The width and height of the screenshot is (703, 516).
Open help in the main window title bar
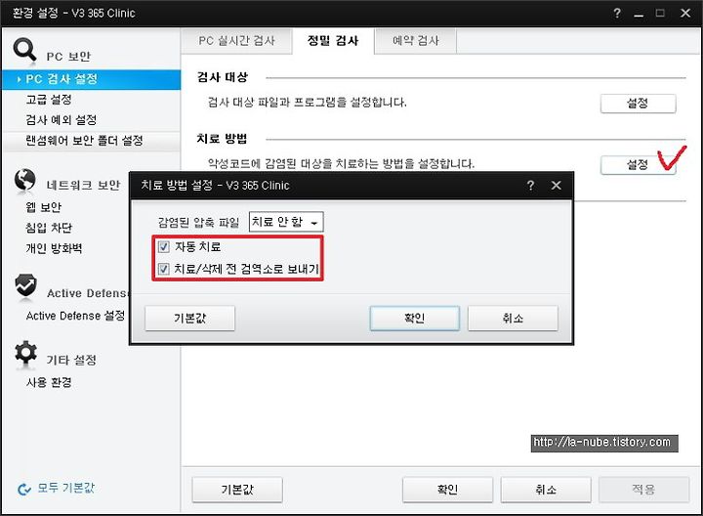617,13
